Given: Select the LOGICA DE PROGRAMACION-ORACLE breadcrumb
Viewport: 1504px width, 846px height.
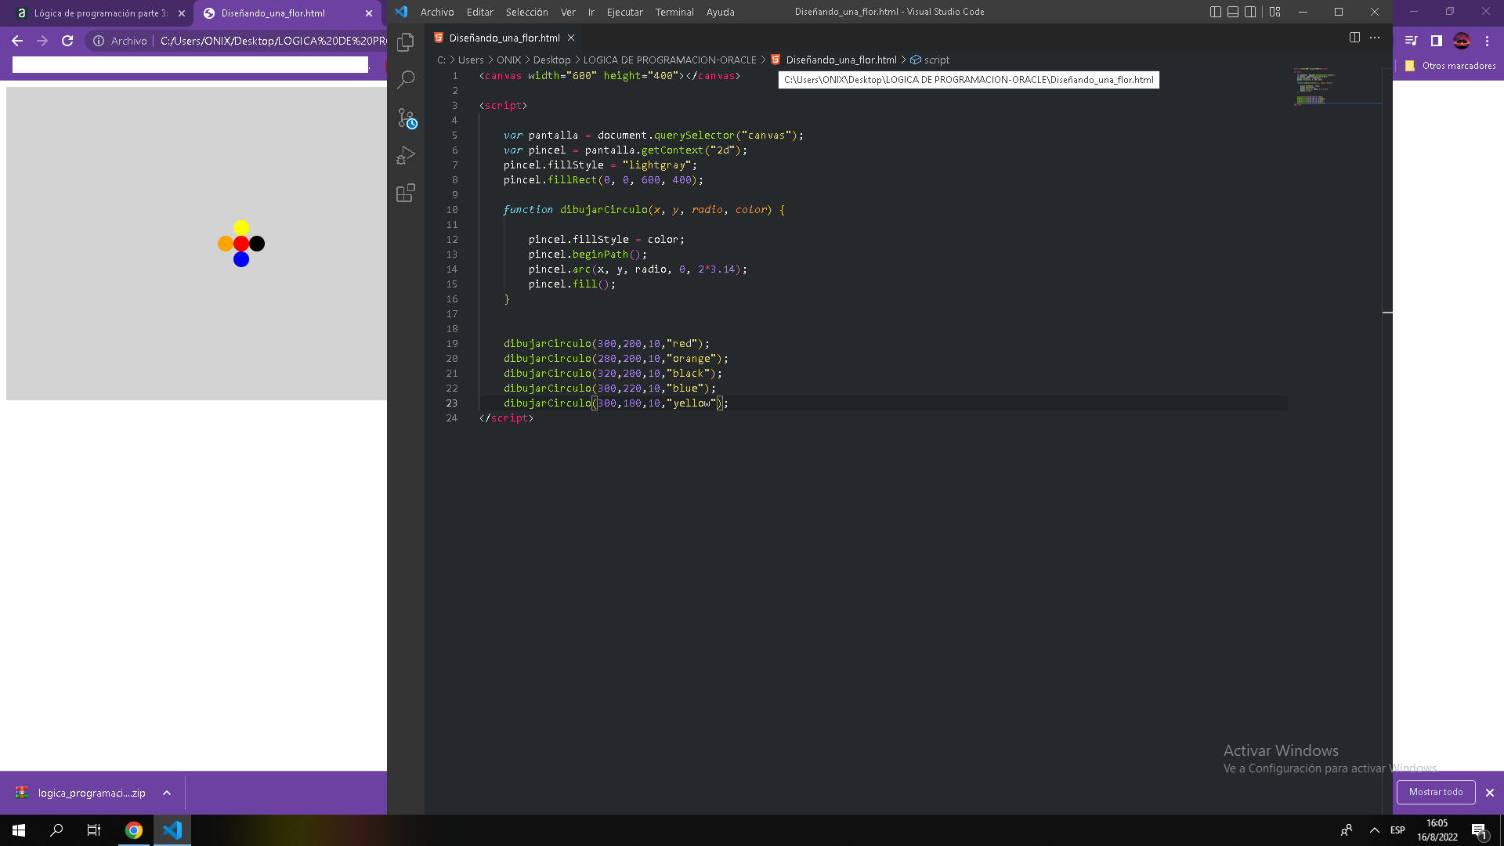Looking at the screenshot, I should [x=670, y=60].
